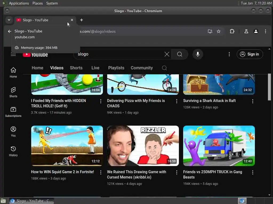Image resolution: width=273 pixels, height=204 pixels.
Task: Run search with magnifier button
Action: click(180, 54)
